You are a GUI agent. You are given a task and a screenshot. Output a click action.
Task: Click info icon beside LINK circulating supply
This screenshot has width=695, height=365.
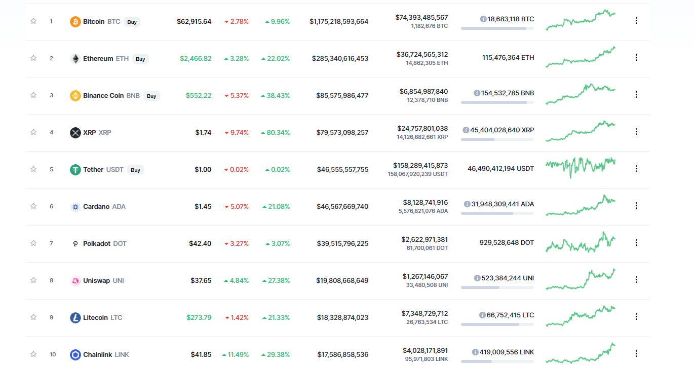tap(475, 352)
